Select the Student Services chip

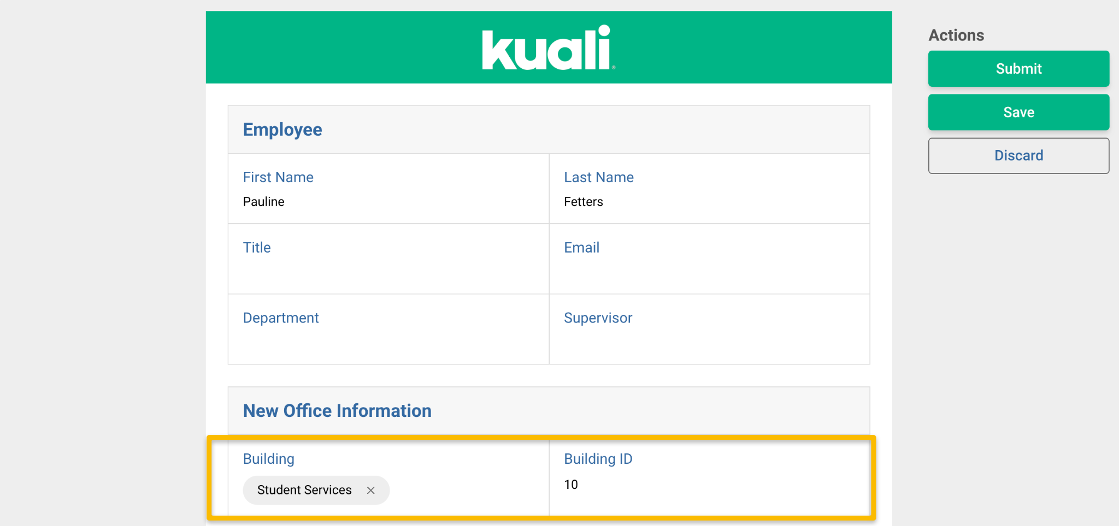(304, 490)
